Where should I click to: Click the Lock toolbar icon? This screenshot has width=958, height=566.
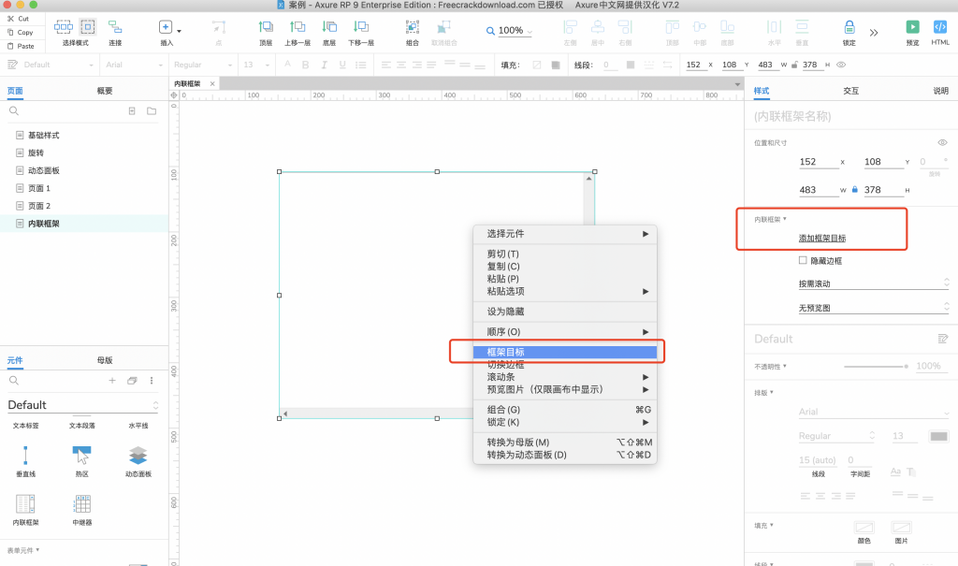coord(849,27)
